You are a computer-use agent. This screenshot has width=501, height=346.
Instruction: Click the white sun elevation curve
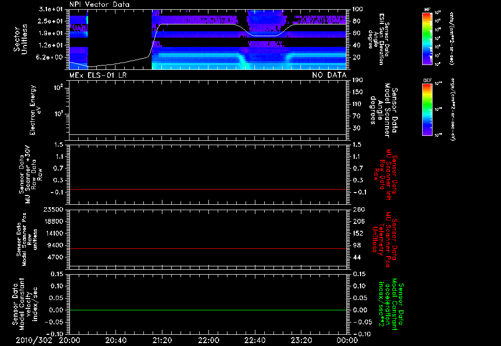coord(207,24)
